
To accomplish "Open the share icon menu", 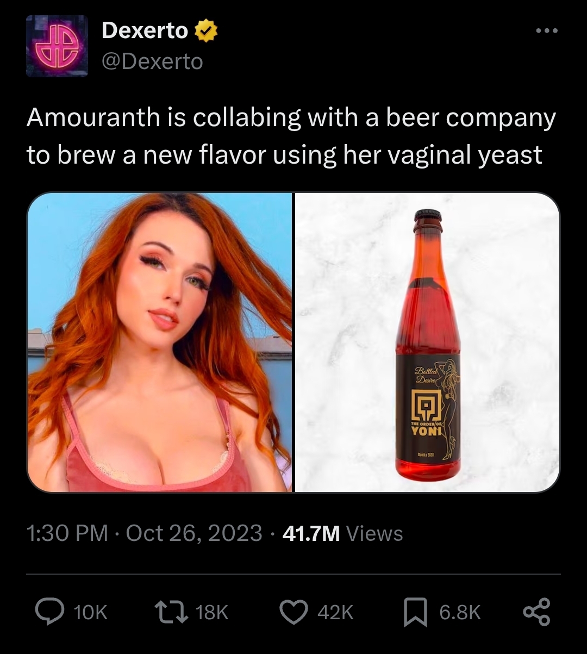I will [536, 612].
